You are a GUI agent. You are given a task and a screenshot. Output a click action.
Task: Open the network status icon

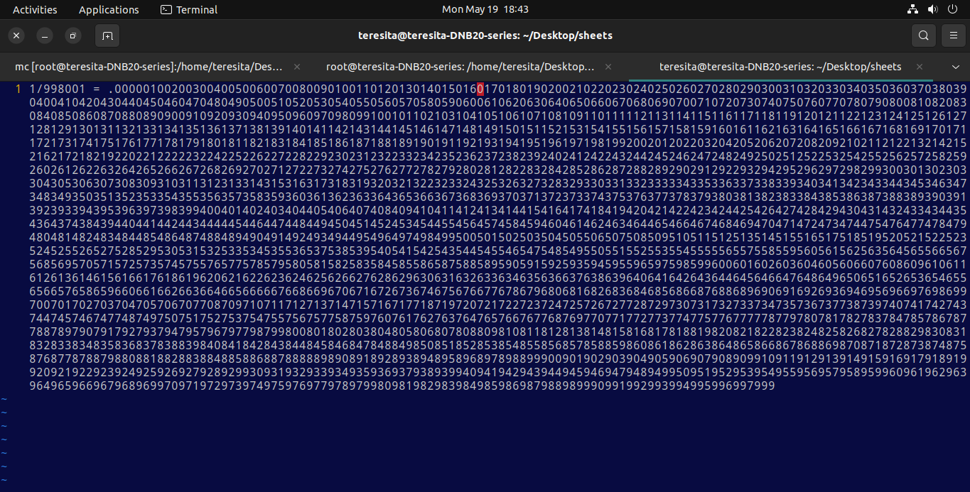point(913,9)
